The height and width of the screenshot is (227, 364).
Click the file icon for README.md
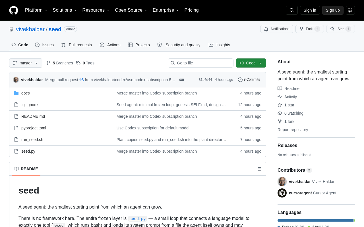pyautogui.click(x=16, y=116)
